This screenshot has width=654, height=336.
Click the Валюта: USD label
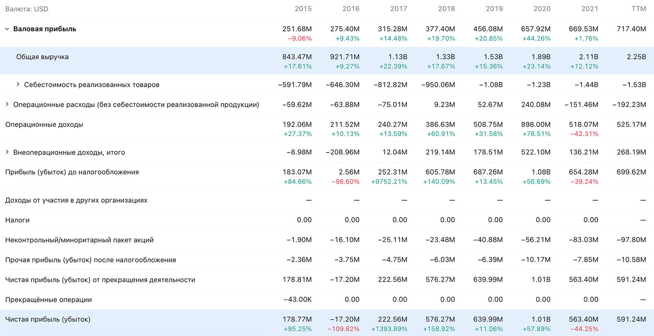point(27,9)
